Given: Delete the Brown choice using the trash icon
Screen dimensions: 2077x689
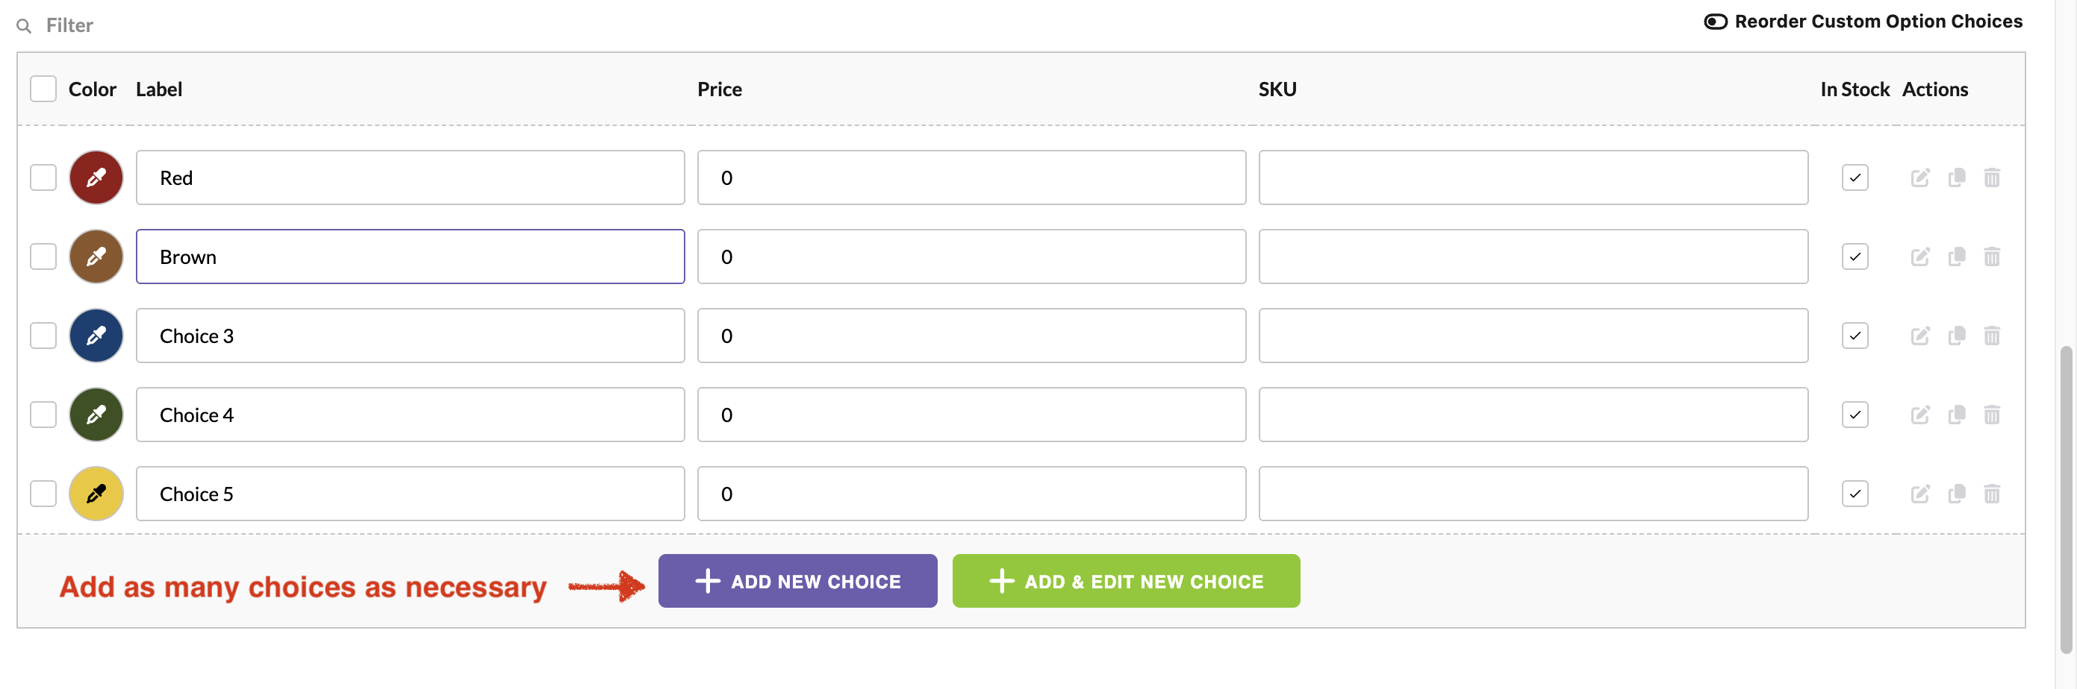Looking at the screenshot, I should coord(1992,257).
